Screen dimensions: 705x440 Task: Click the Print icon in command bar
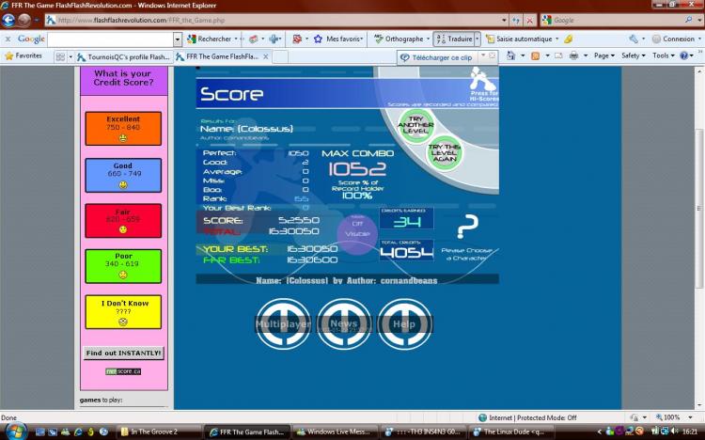[x=573, y=55]
